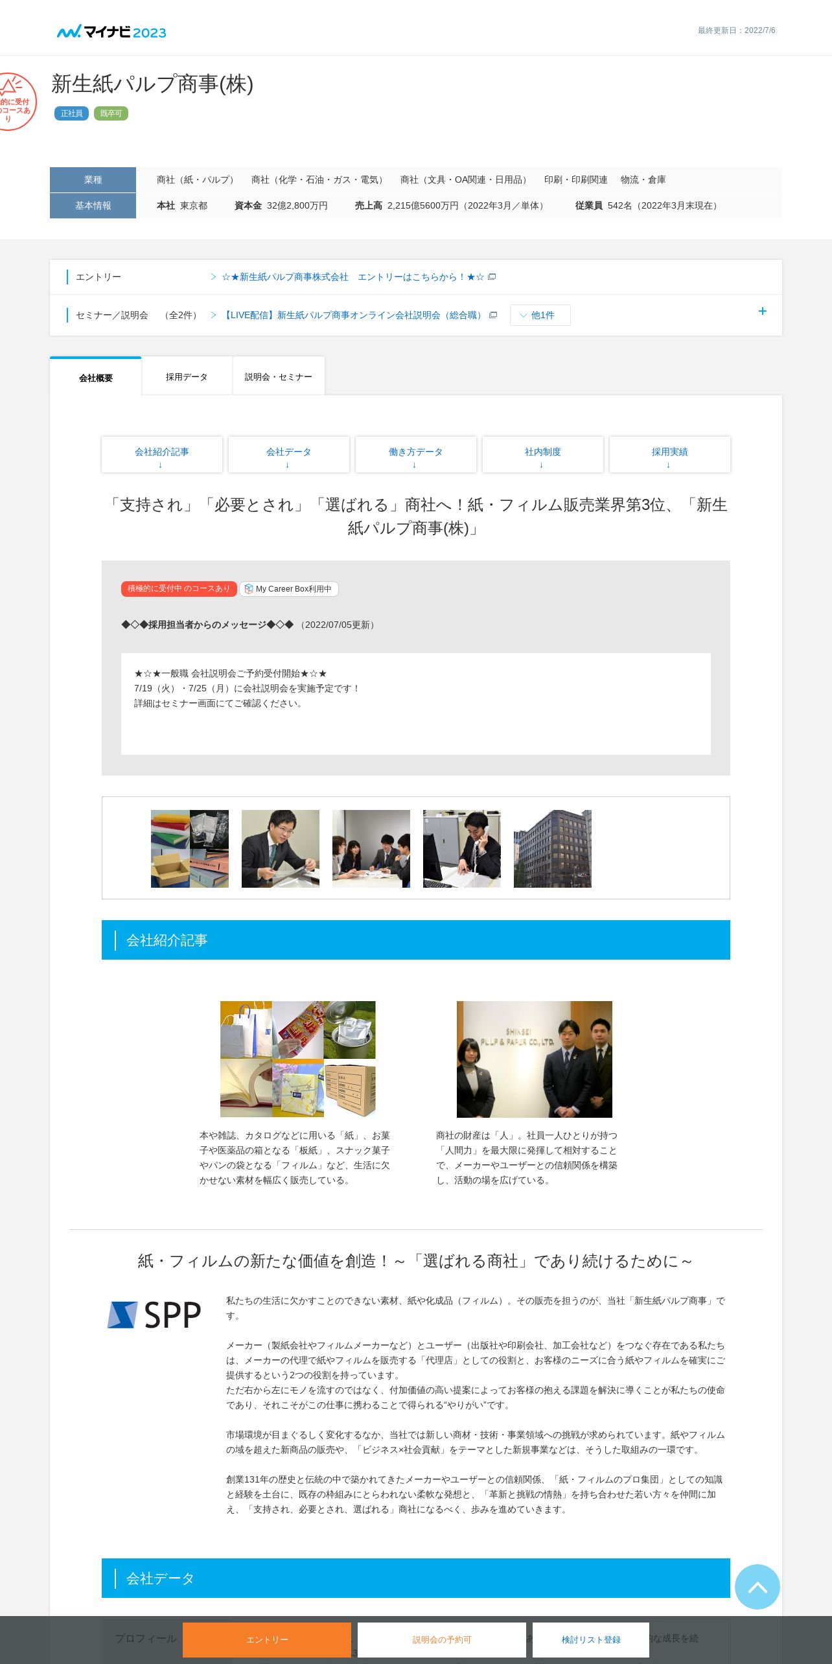Click the orange エントリー button
This screenshot has width=832, height=1664.
point(267,1639)
